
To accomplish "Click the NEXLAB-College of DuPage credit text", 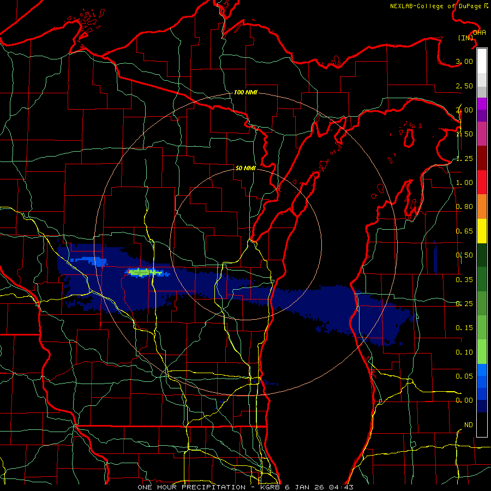I will point(439,6).
